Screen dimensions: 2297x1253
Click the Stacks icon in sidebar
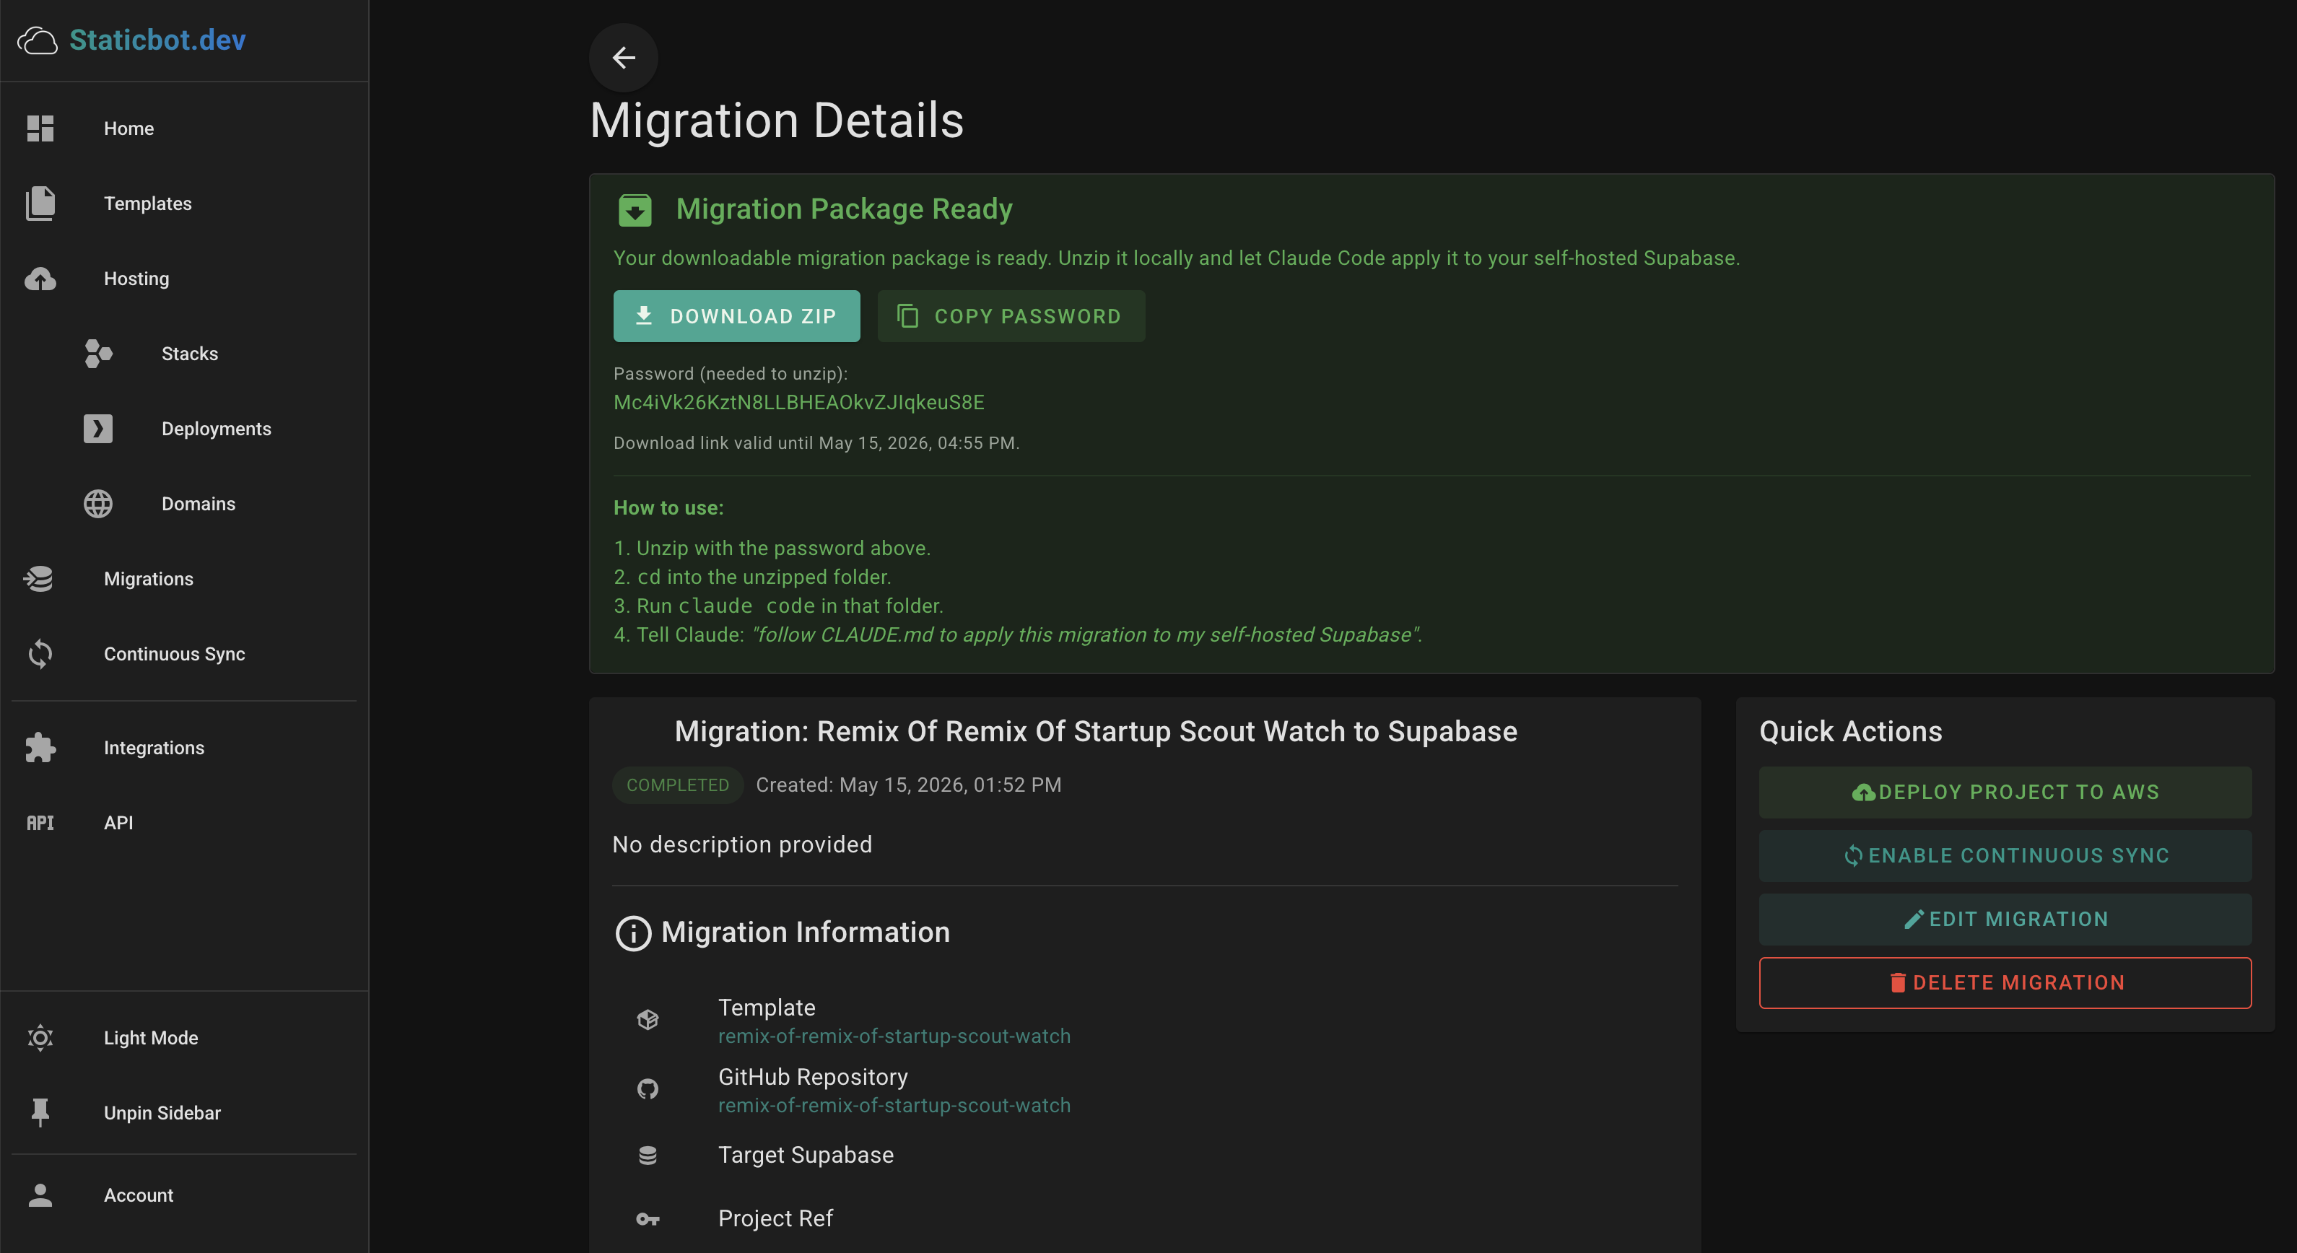[98, 354]
